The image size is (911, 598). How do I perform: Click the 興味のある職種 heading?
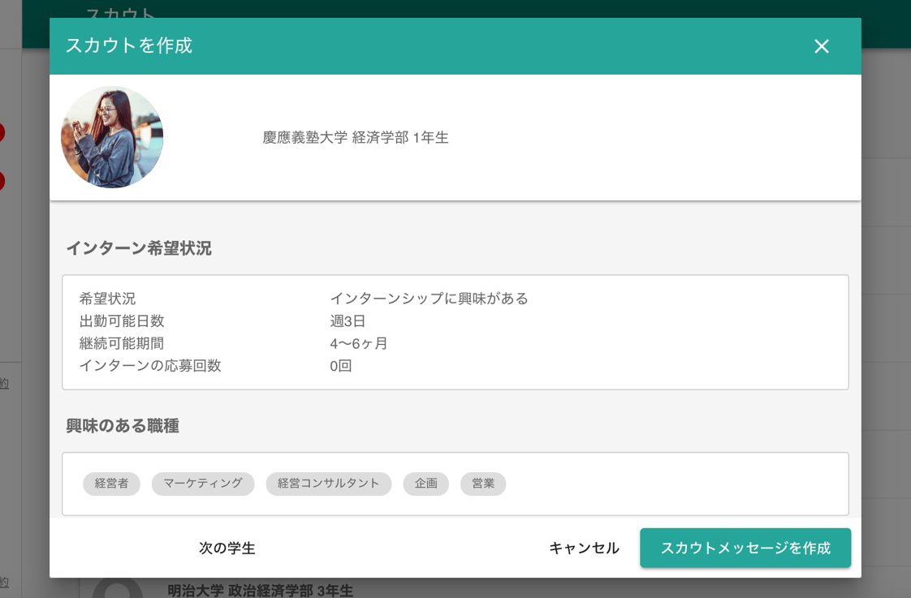pyautogui.click(x=123, y=426)
